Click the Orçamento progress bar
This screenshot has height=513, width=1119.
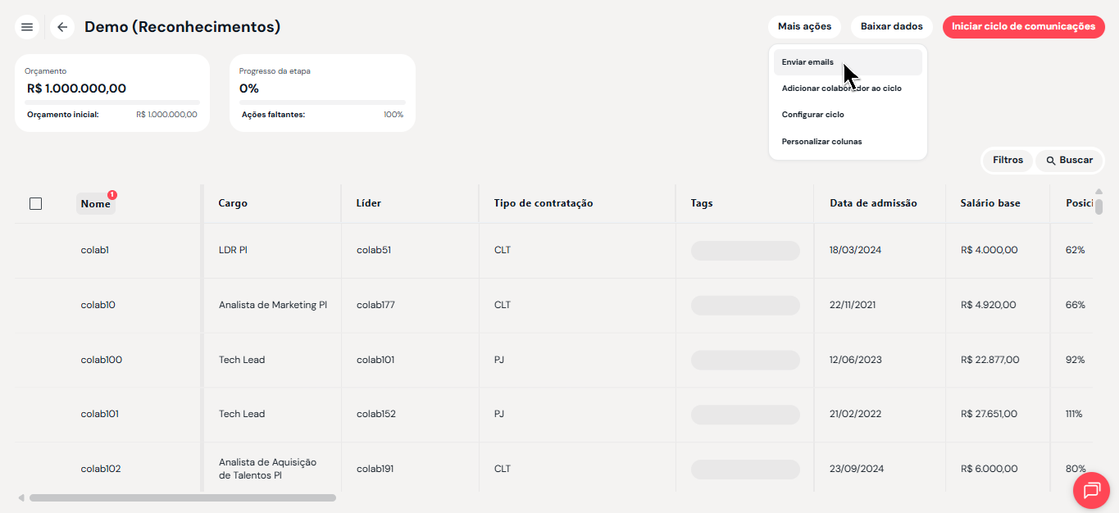112,102
